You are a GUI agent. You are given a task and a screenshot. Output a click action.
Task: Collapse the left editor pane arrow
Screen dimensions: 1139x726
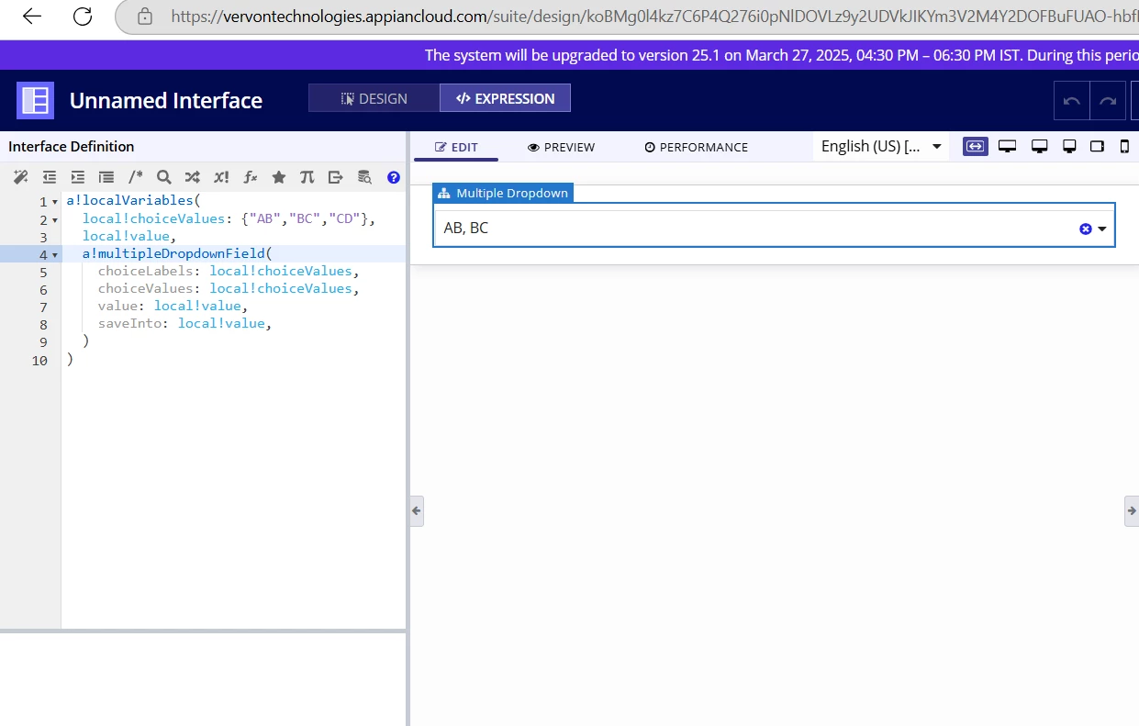click(x=417, y=510)
